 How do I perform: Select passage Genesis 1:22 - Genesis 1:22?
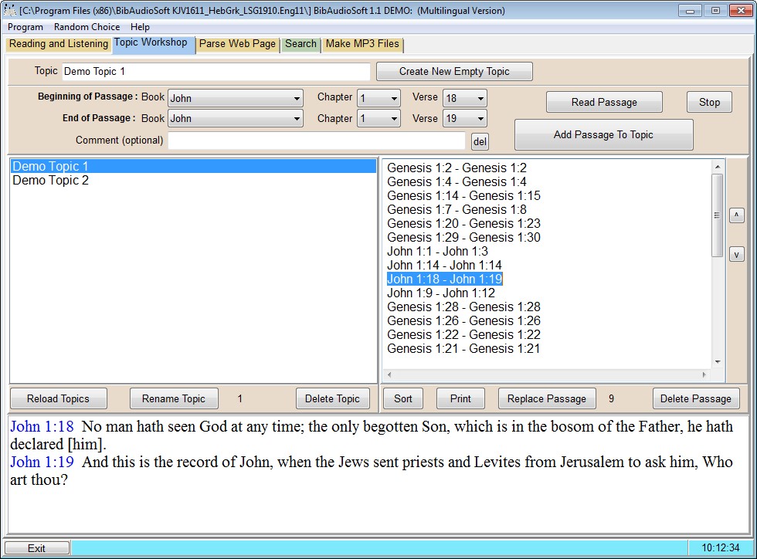[463, 335]
